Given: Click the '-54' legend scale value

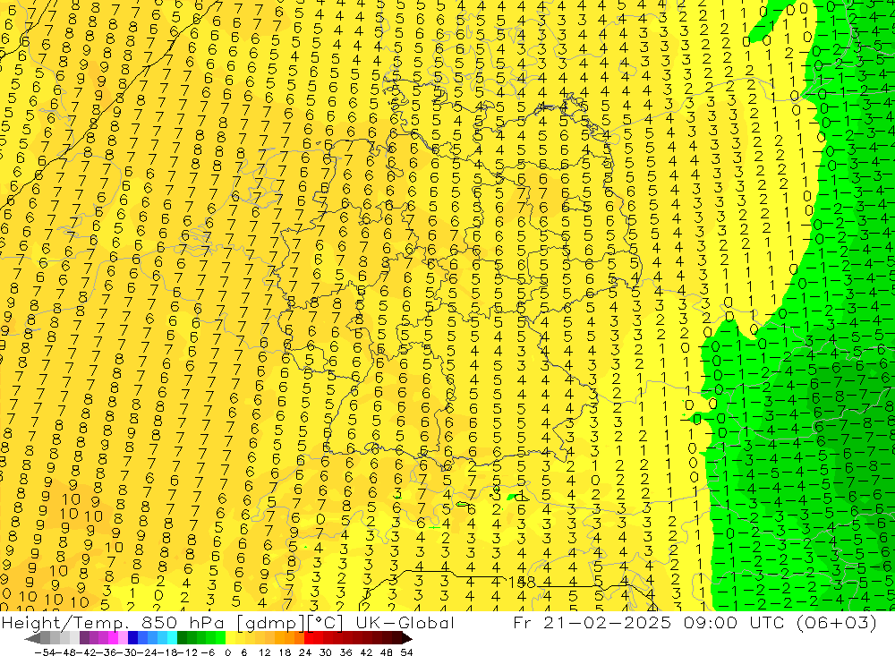Looking at the screenshot, I should pos(45,652).
